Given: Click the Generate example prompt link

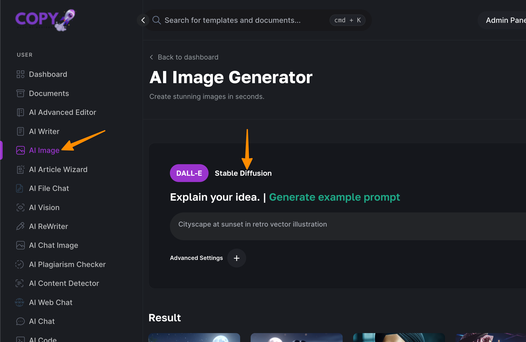Looking at the screenshot, I should pos(334,197).
